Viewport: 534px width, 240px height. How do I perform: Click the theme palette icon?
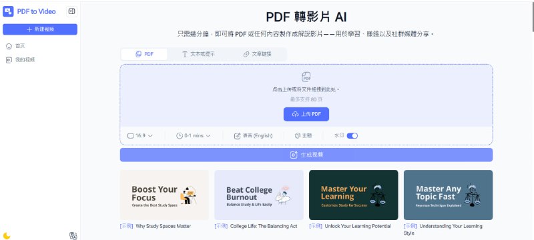tap(297, 135)
